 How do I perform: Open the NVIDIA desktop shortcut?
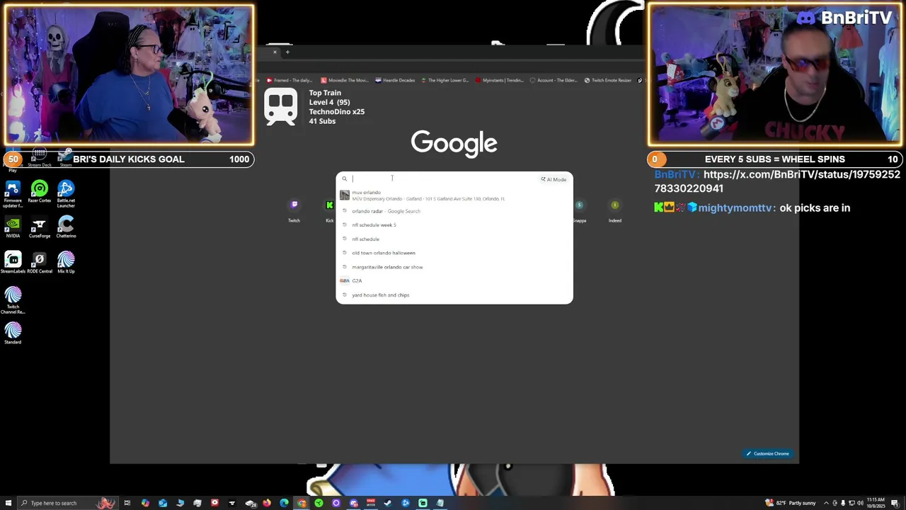(x=13, y=228)
